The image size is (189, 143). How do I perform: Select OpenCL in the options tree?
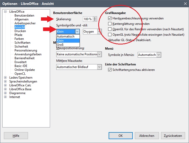(20, 74)
